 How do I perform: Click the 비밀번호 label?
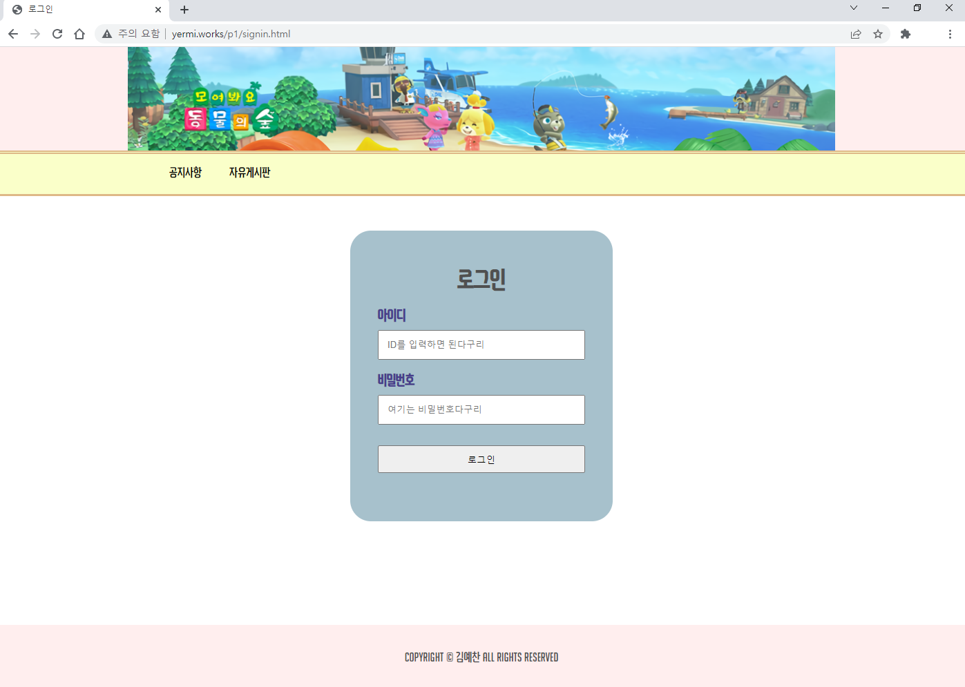tap(396, 380)
